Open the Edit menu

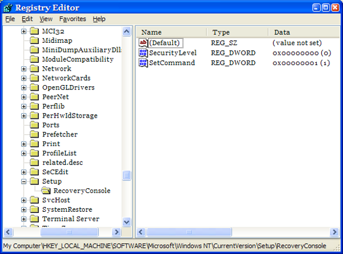pos(27,19)
